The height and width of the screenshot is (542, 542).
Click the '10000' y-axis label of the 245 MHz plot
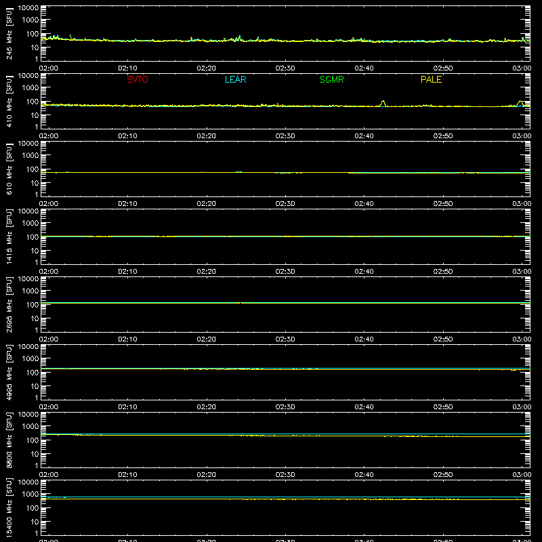pyautogui.click(x=28, y=8)
